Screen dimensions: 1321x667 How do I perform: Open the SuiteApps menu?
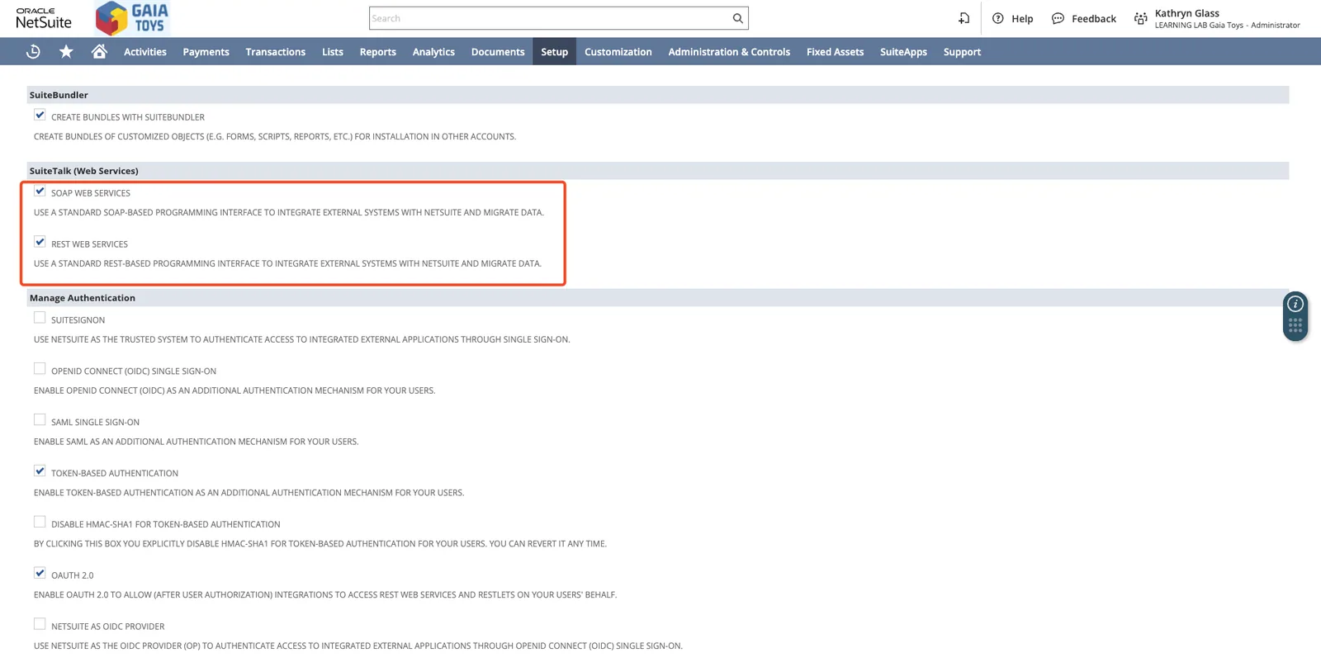click(903, 51)
